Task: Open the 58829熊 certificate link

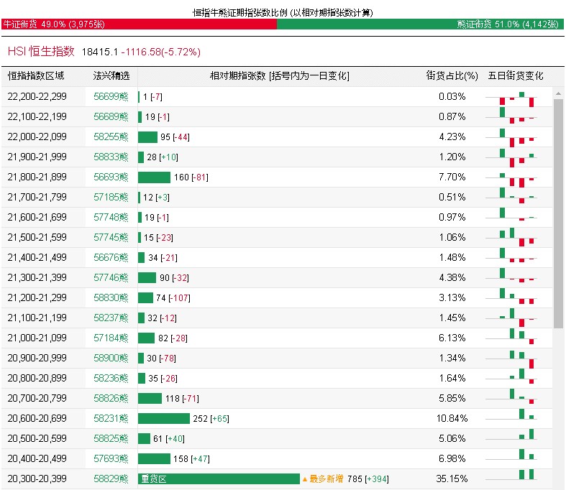Action: 111,479
